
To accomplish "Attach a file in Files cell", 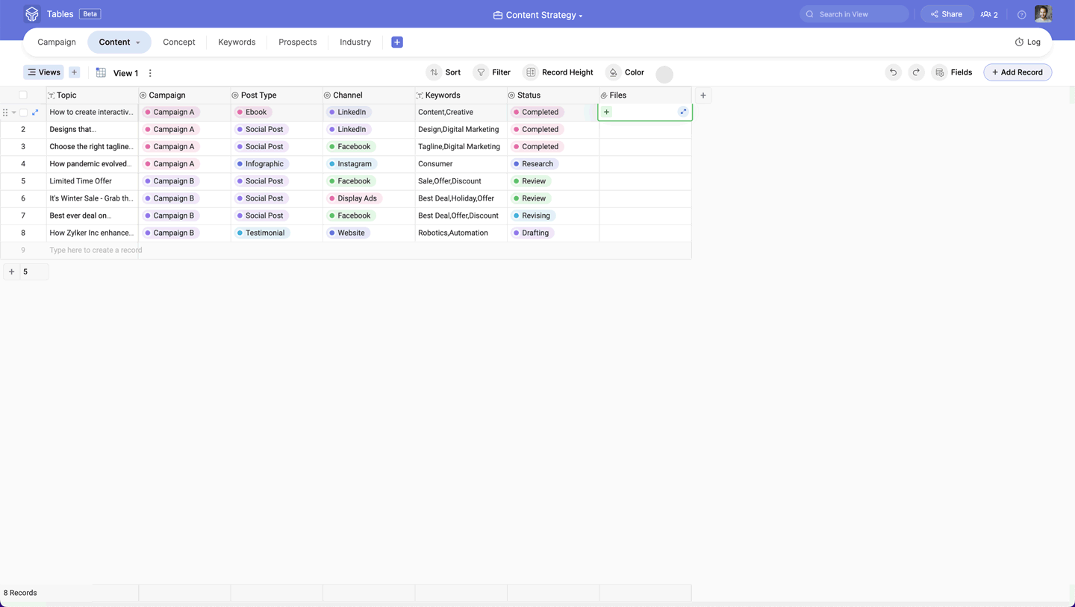I will (x=607, y=113).
